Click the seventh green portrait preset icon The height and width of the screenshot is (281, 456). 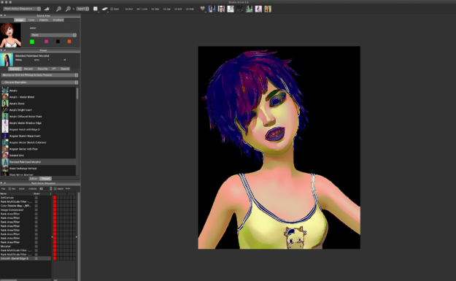point(268,9)
